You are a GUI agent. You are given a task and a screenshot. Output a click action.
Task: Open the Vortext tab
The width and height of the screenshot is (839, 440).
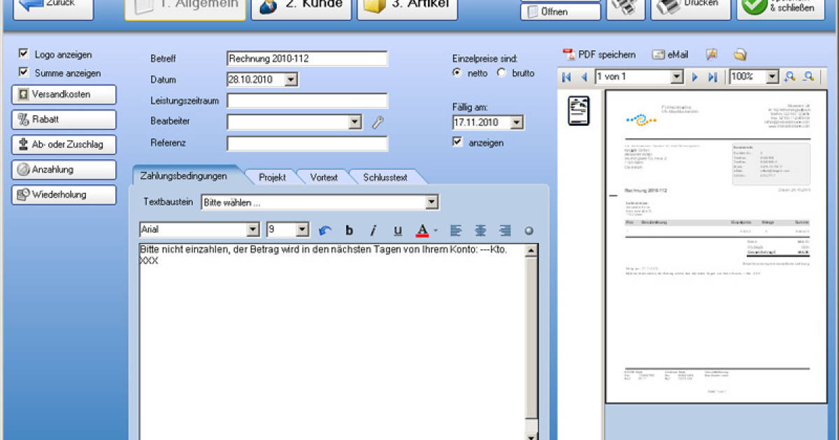324,177
